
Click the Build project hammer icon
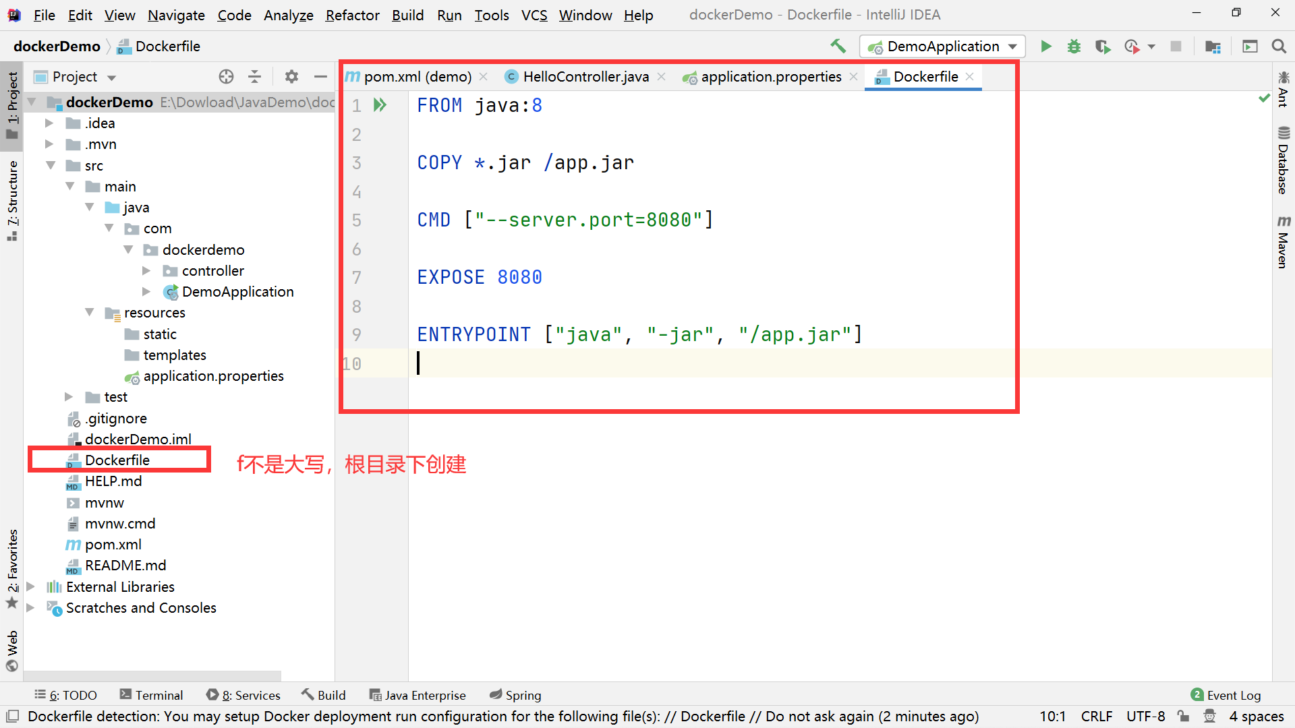coord(838,46)
